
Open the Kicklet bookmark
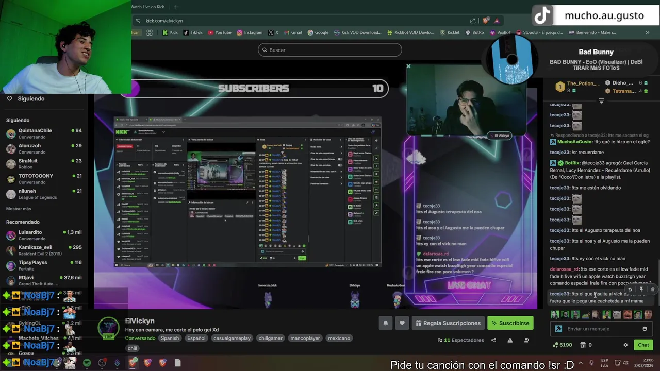pyautogui.click(x=450, y=32)
